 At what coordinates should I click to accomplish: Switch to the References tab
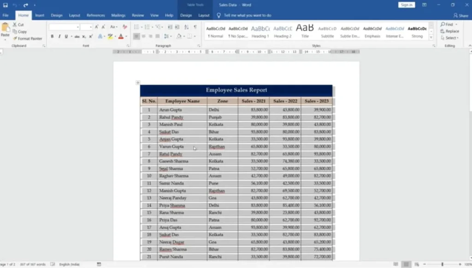96,15
